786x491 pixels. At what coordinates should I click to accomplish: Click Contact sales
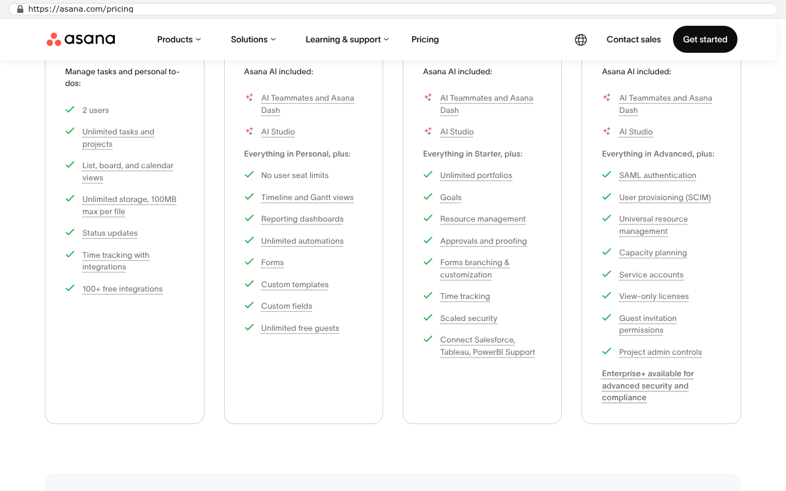pyautogui.click(x=634, y=39)
